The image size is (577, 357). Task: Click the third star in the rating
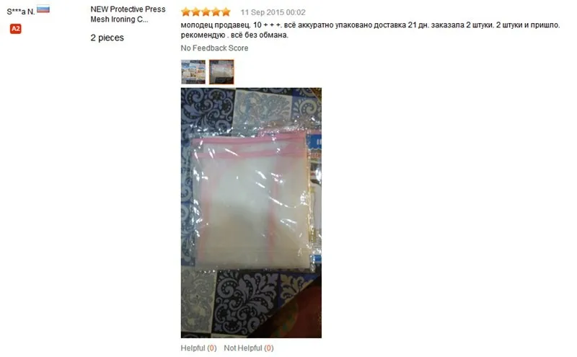(206, 12)
